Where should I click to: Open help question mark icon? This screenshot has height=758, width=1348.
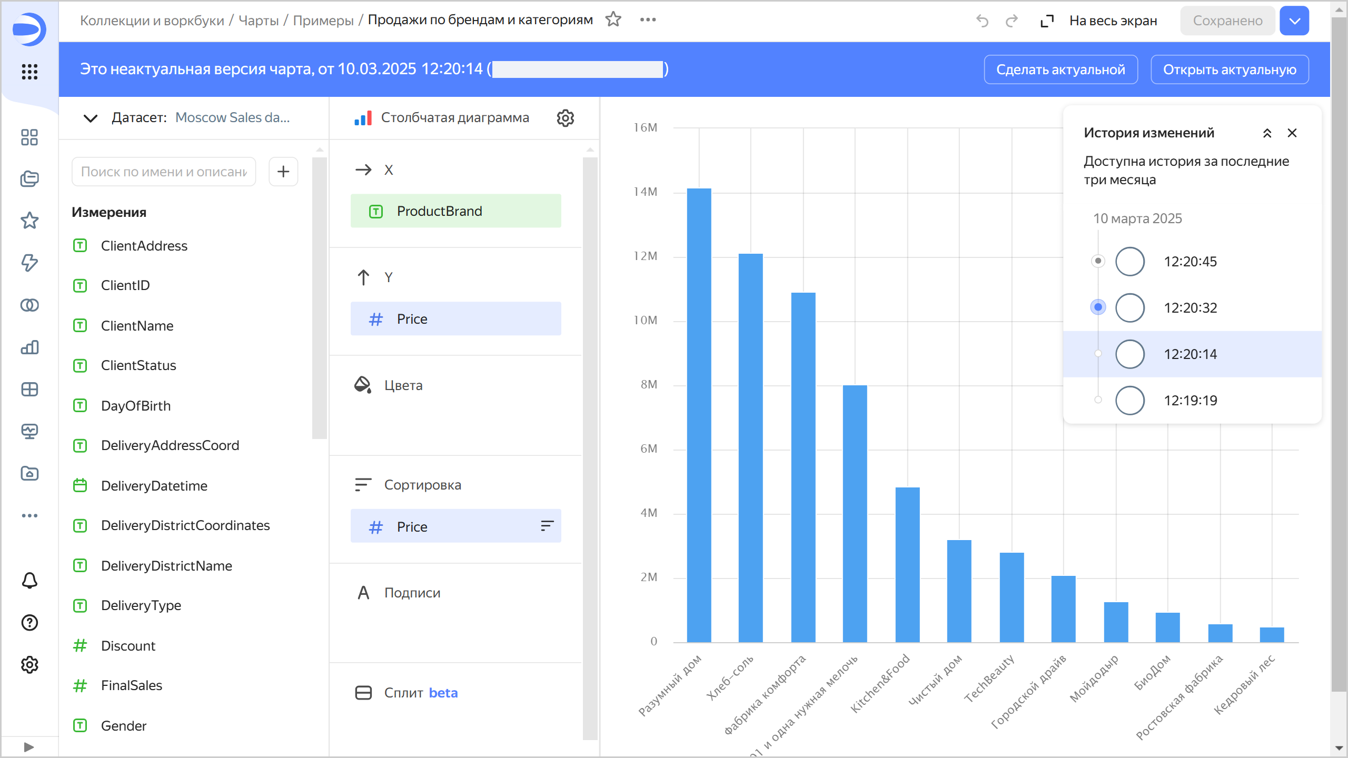click(x=29, y=623)
